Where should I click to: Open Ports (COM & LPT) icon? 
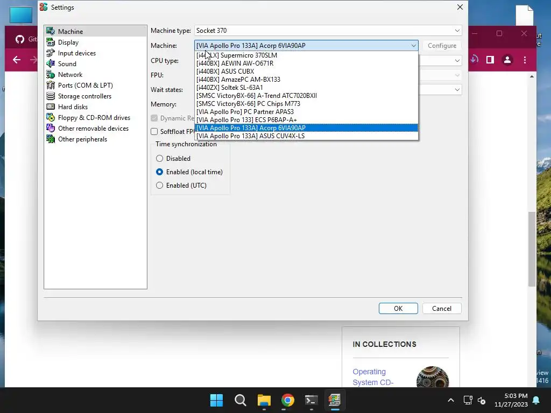click(x=51, y=86)
